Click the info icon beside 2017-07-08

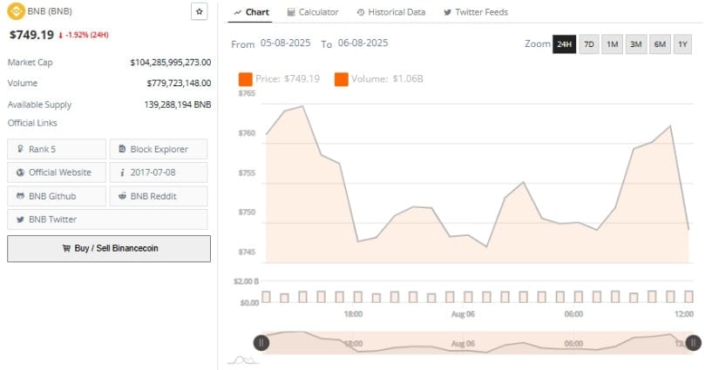pyautogui.click(x=122, y=172)
